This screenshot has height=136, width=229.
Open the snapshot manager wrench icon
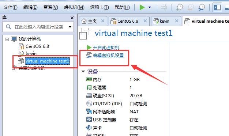[x=202, y=7]
